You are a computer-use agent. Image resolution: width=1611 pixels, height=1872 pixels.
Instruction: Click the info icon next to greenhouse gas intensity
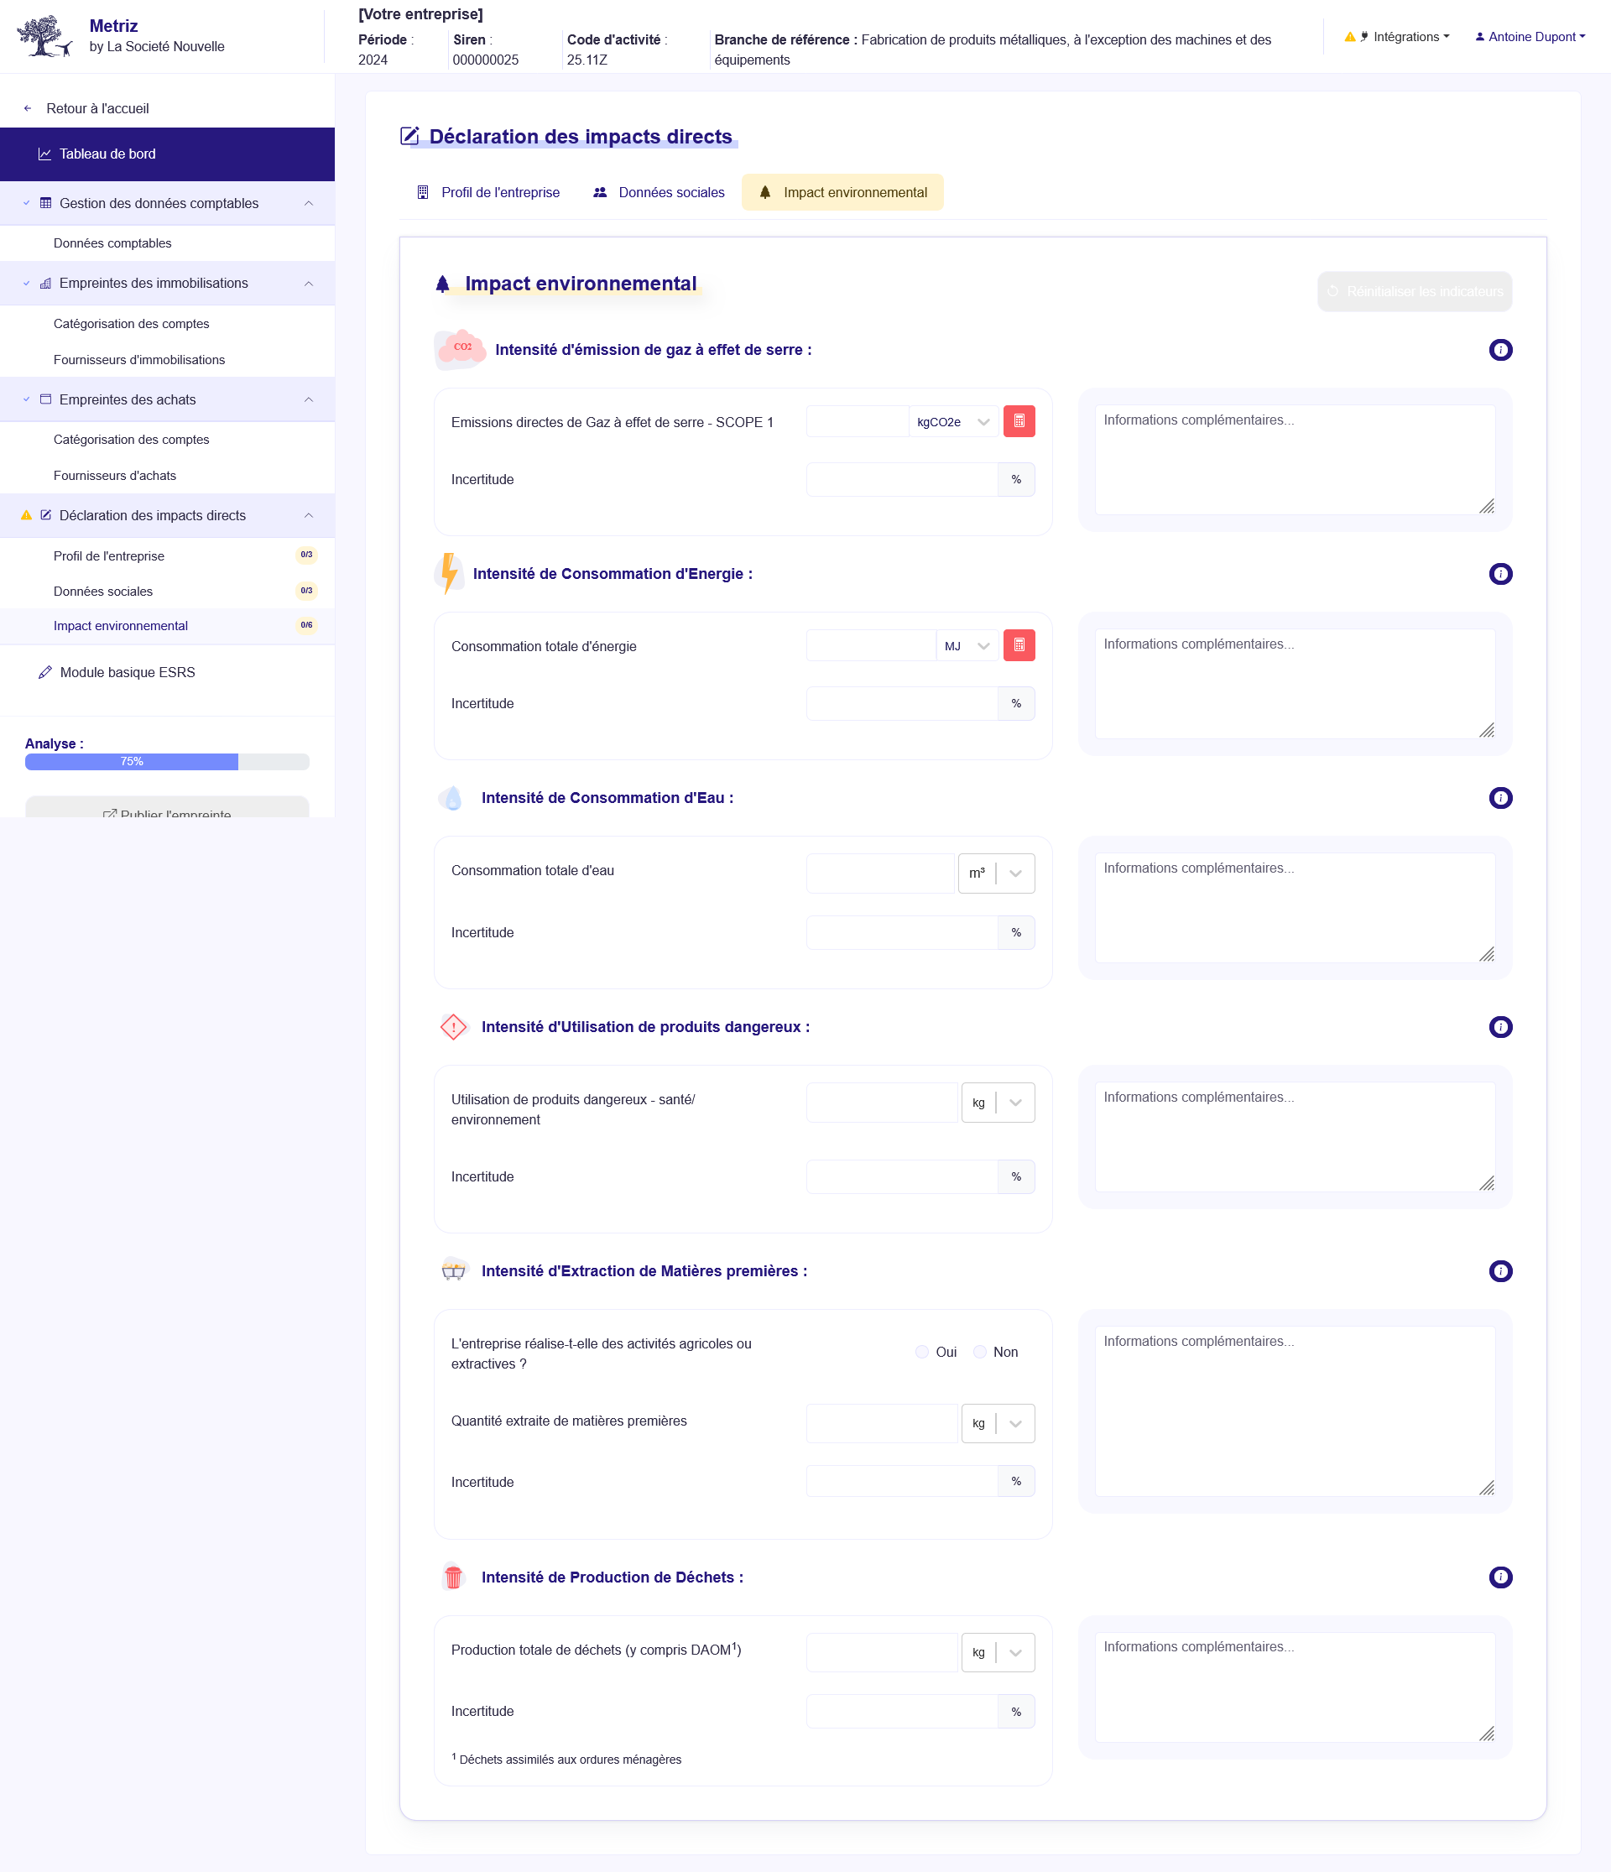1501,351
